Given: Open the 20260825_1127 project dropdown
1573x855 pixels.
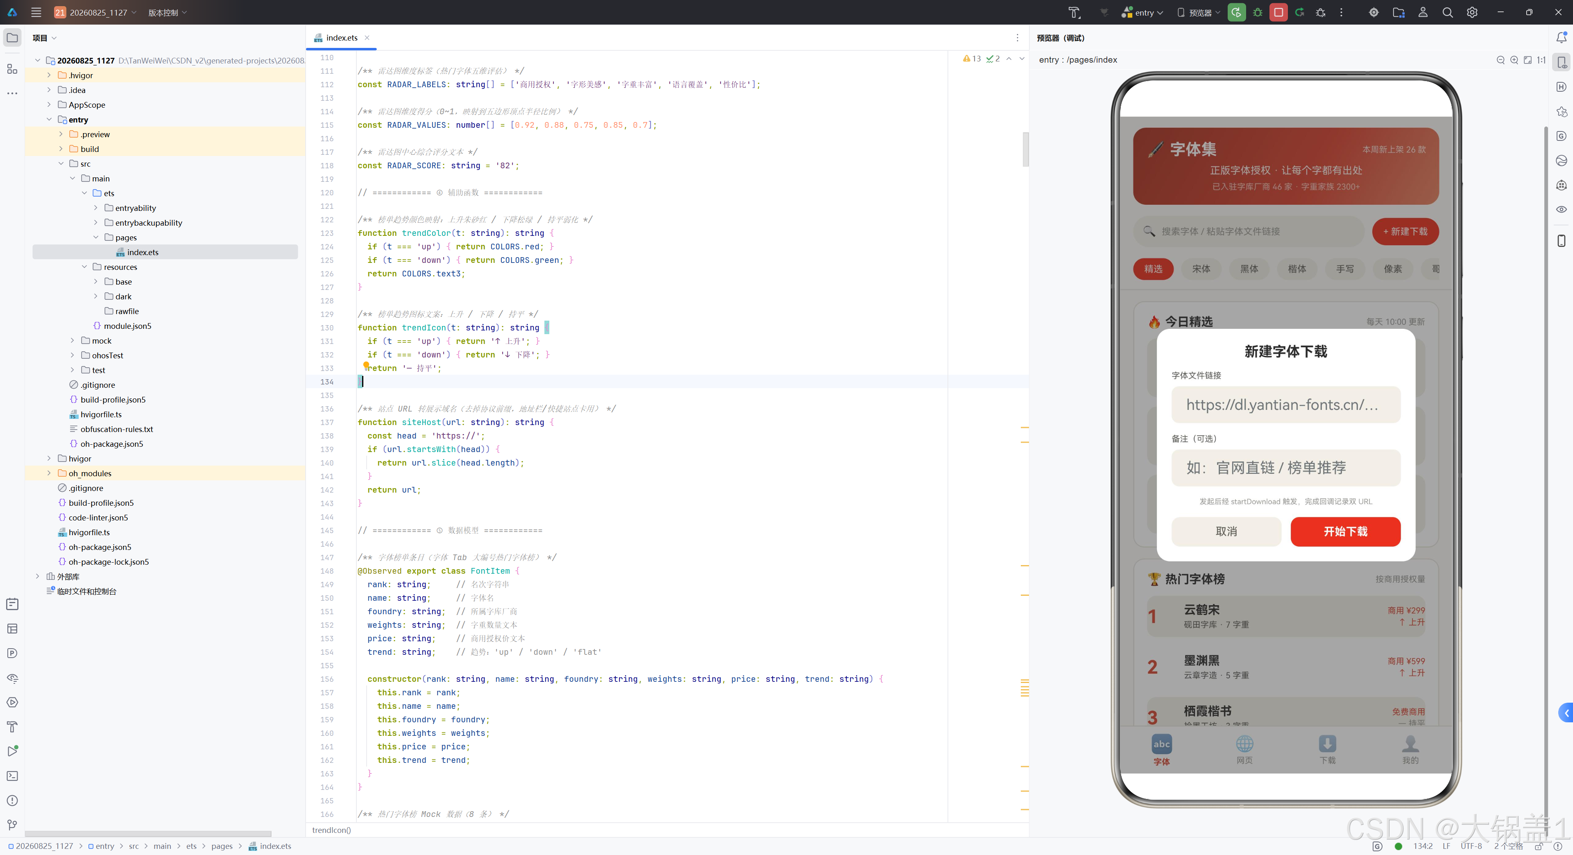Looking at the screenshot, I should pyautogui.click(x=95, y=12).
